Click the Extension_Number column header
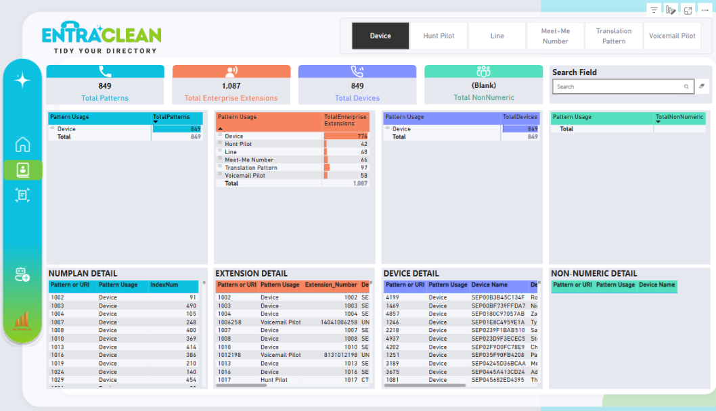The image size is (716, 411). click(331, 285)
